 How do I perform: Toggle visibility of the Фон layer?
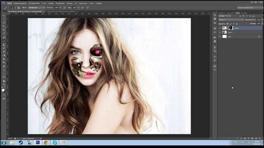tap(220, 37)
